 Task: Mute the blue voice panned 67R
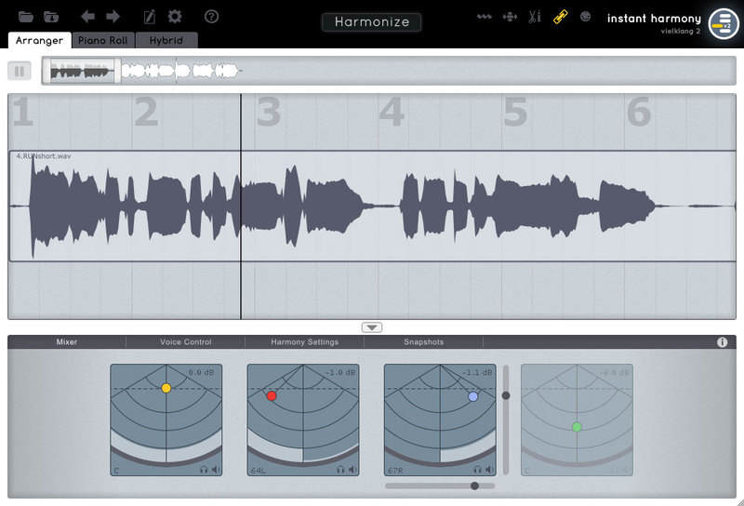tap(489, 470)
